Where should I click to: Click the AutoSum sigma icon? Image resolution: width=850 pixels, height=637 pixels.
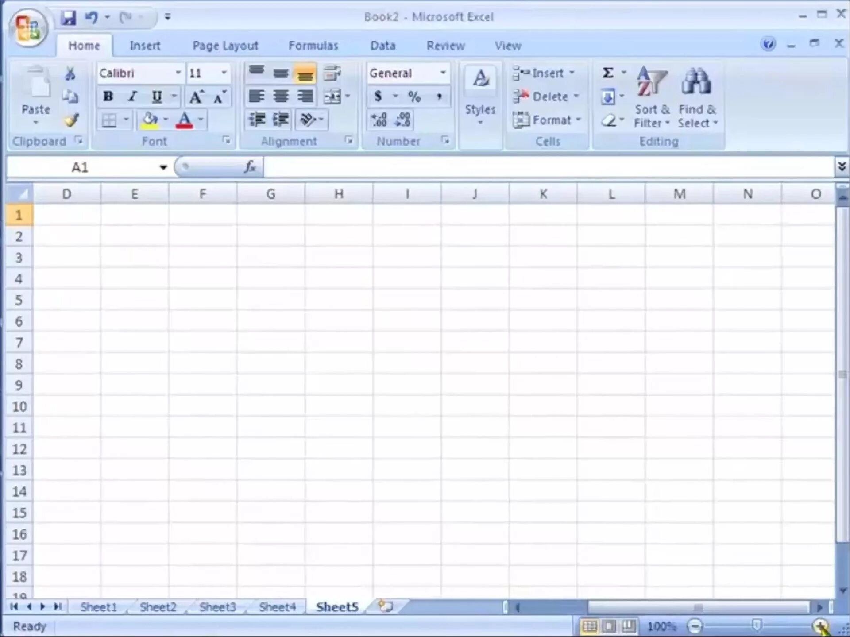tap(608, 73)
